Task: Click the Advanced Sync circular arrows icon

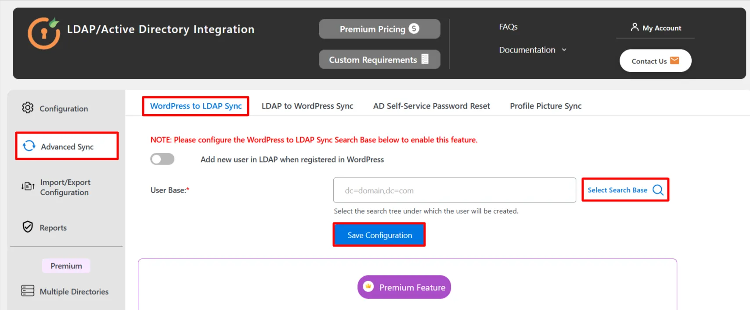Action: click(28, 146)
